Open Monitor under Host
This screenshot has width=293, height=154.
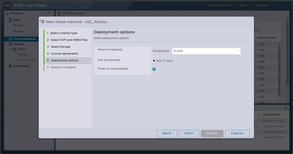(18, 31)
